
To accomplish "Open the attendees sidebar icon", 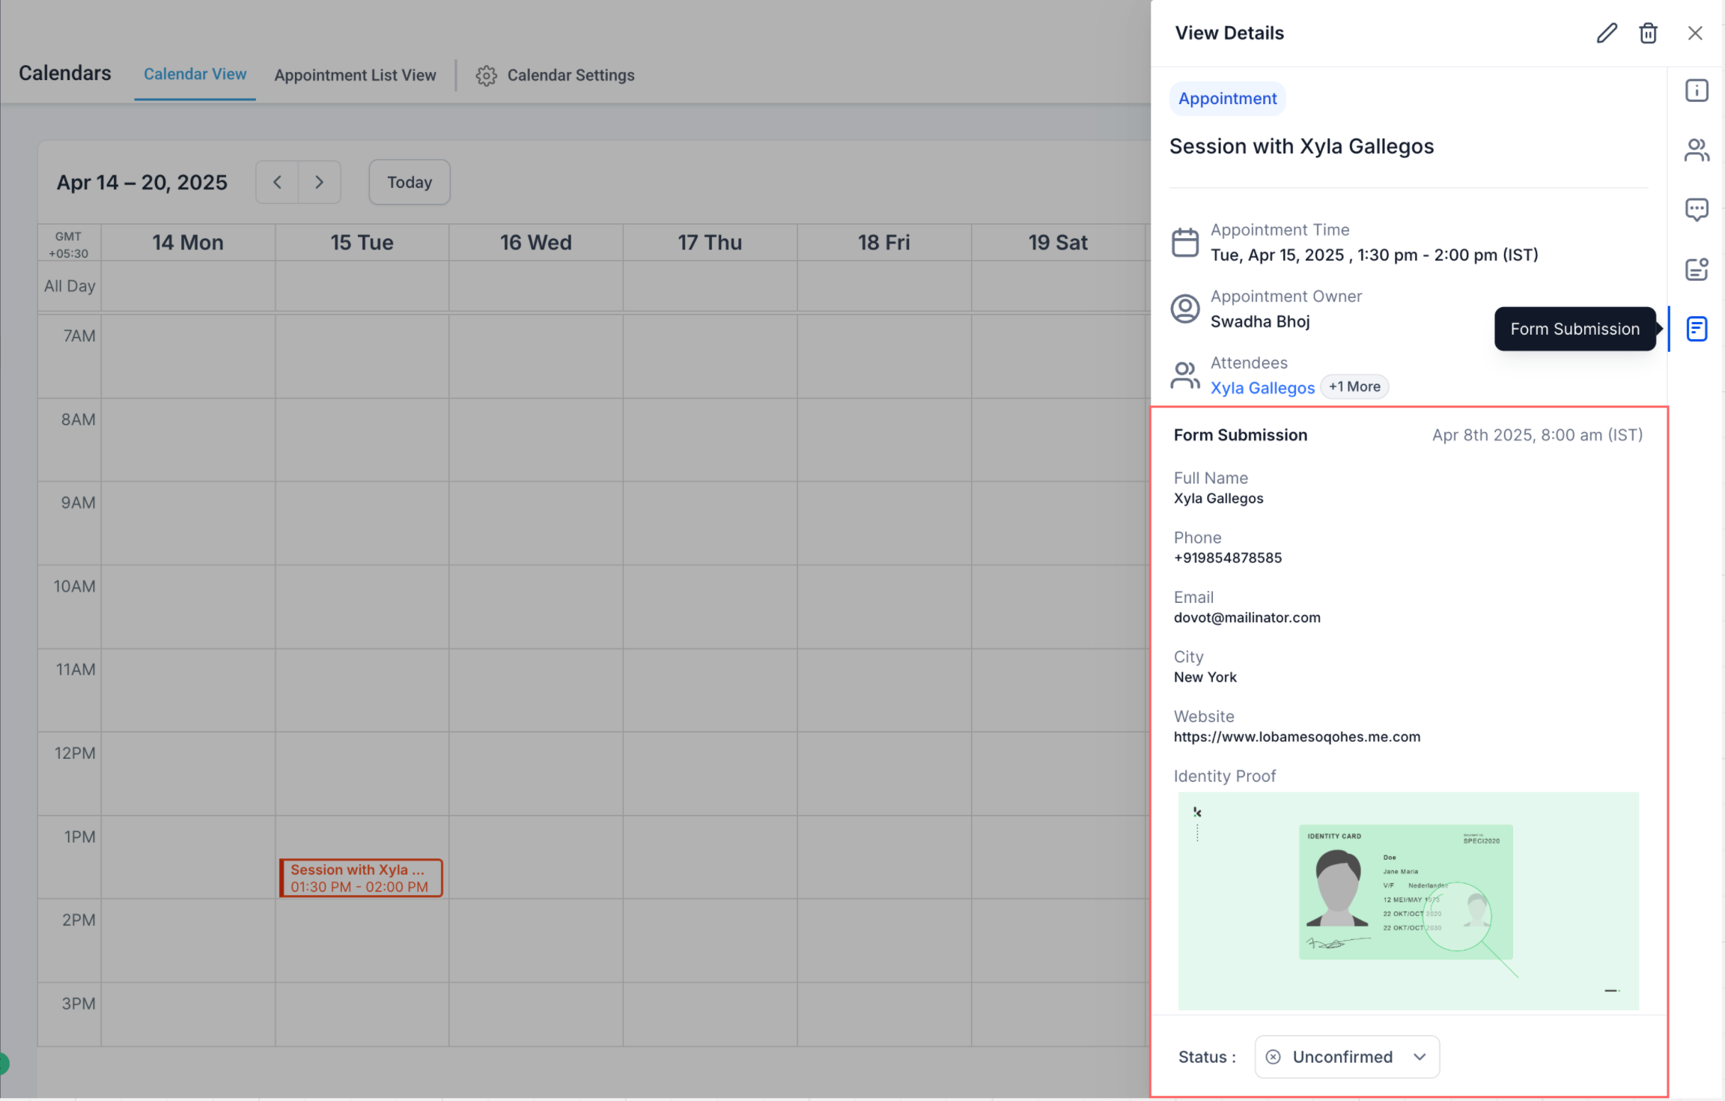I will [x=1696, y=150].
